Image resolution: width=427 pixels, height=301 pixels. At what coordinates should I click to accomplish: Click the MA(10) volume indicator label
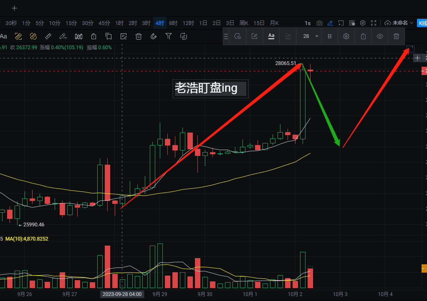point(27,239)
